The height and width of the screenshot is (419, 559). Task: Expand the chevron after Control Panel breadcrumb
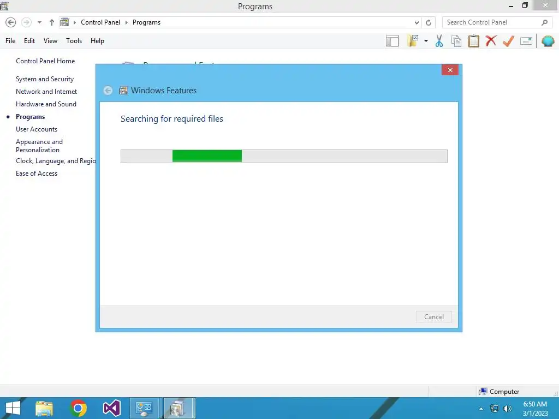tap(126, 22)
